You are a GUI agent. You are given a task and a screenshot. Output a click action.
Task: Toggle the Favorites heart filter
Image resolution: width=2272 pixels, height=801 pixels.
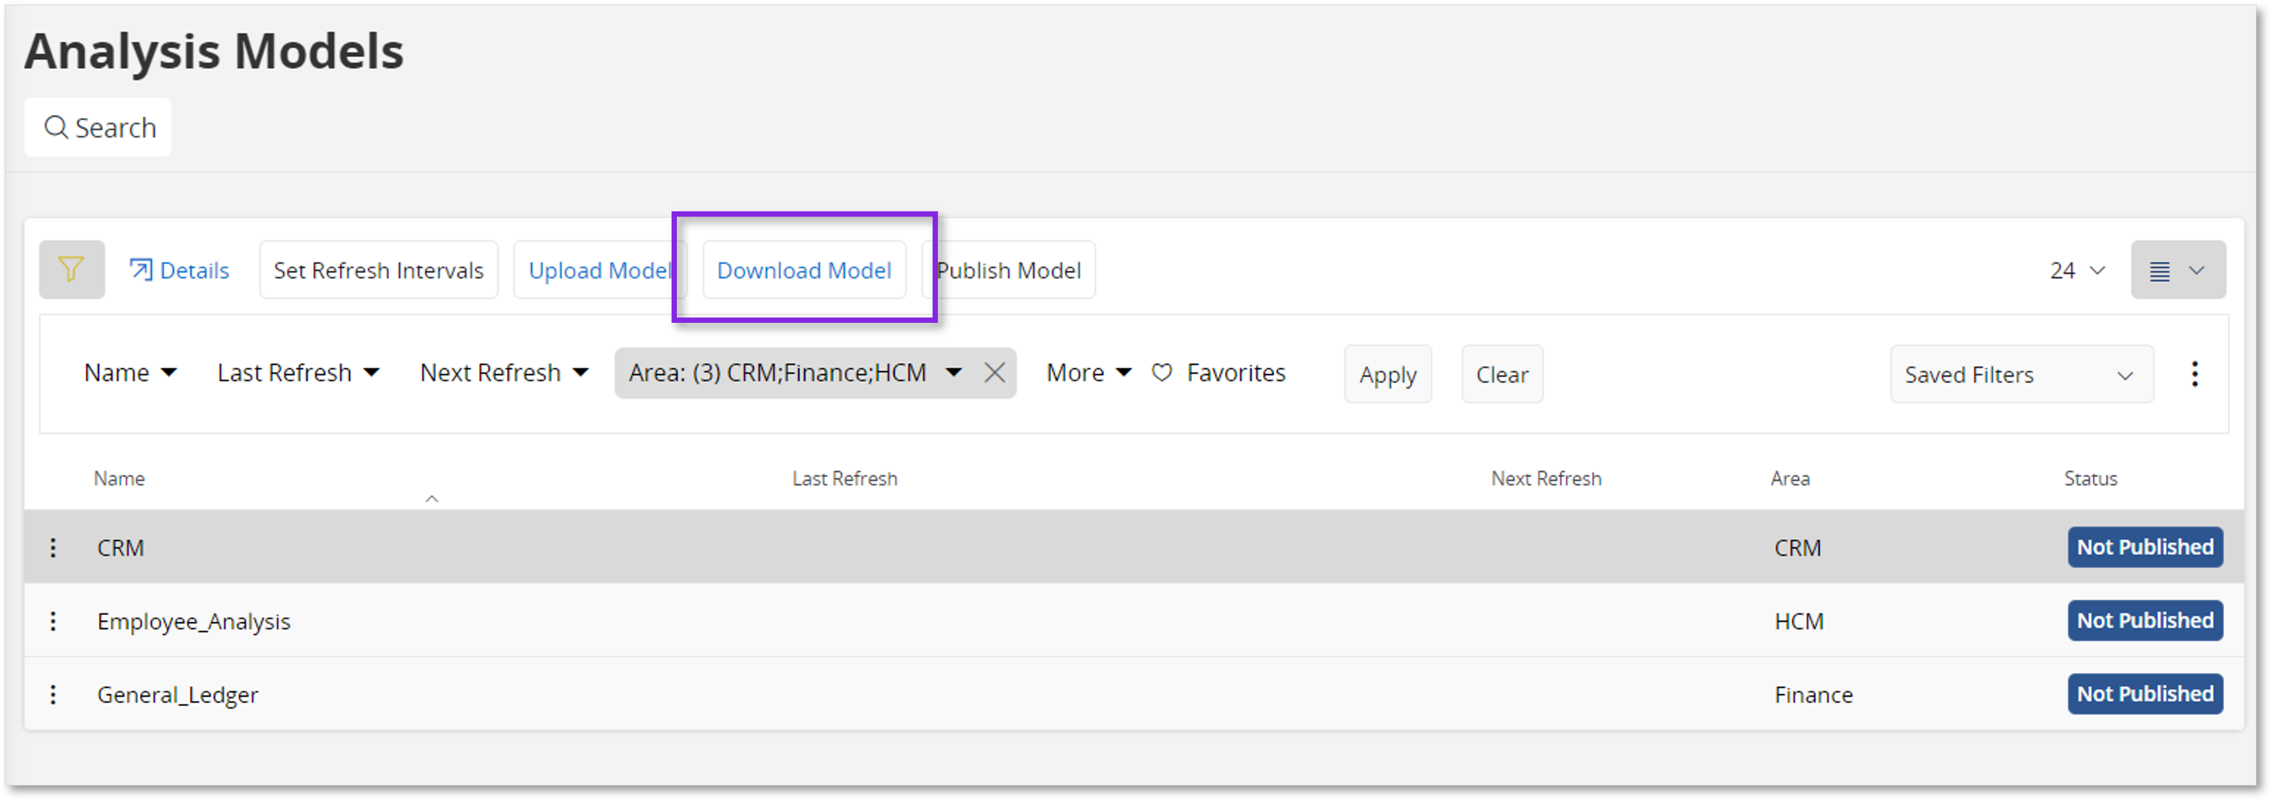tap(1162, 373)
